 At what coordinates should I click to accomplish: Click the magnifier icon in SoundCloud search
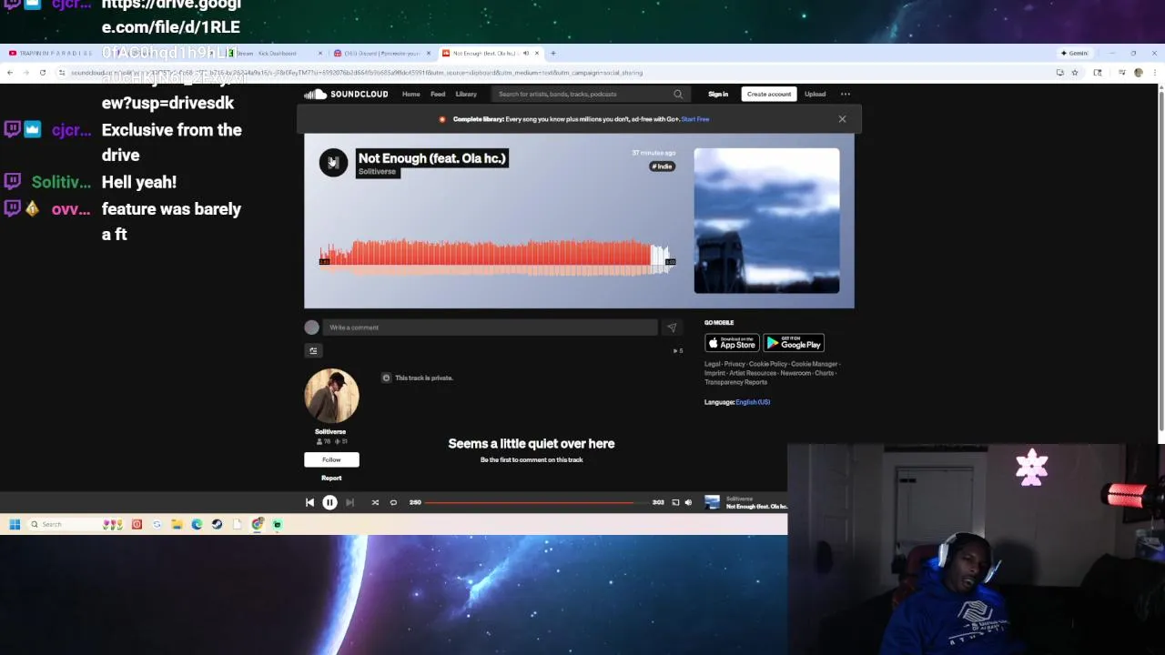click(677, 94)
